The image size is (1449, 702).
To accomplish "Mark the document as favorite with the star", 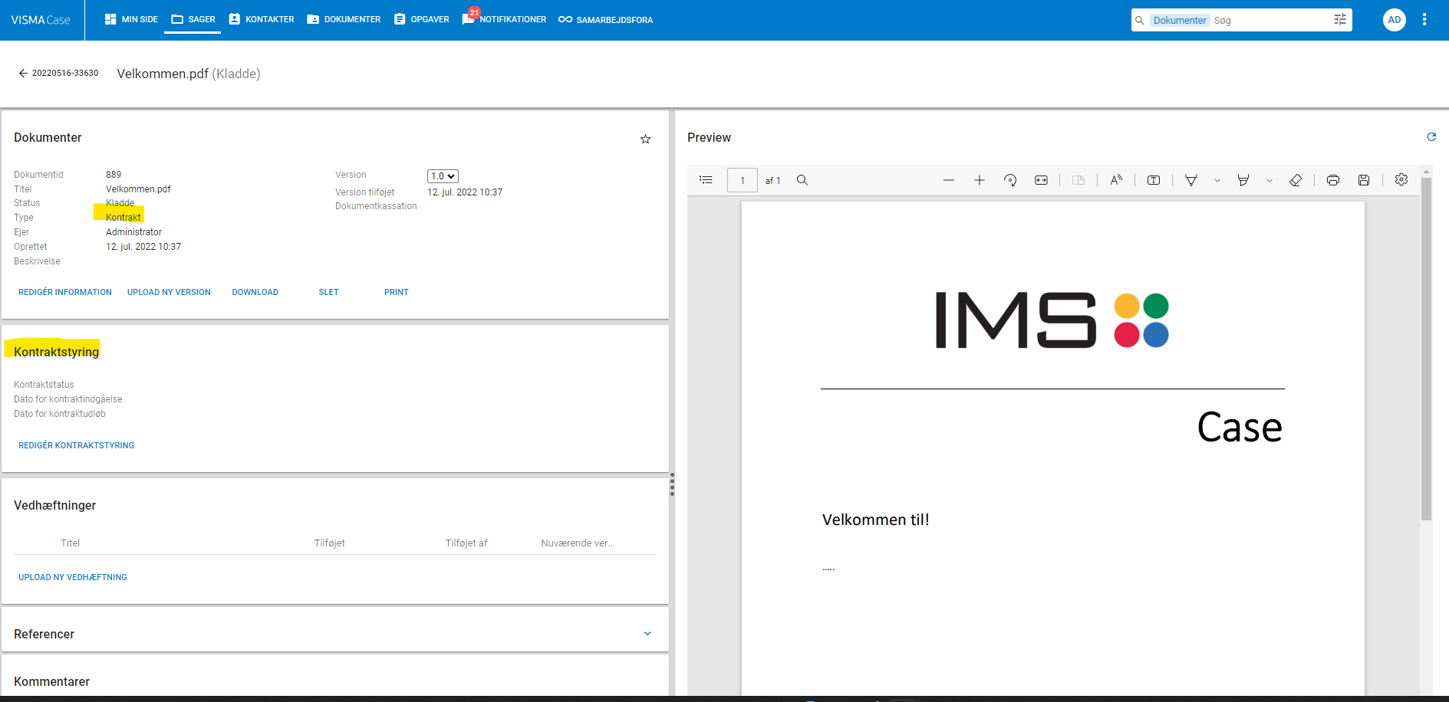I will pyautogui.click(x=646, y=139).
